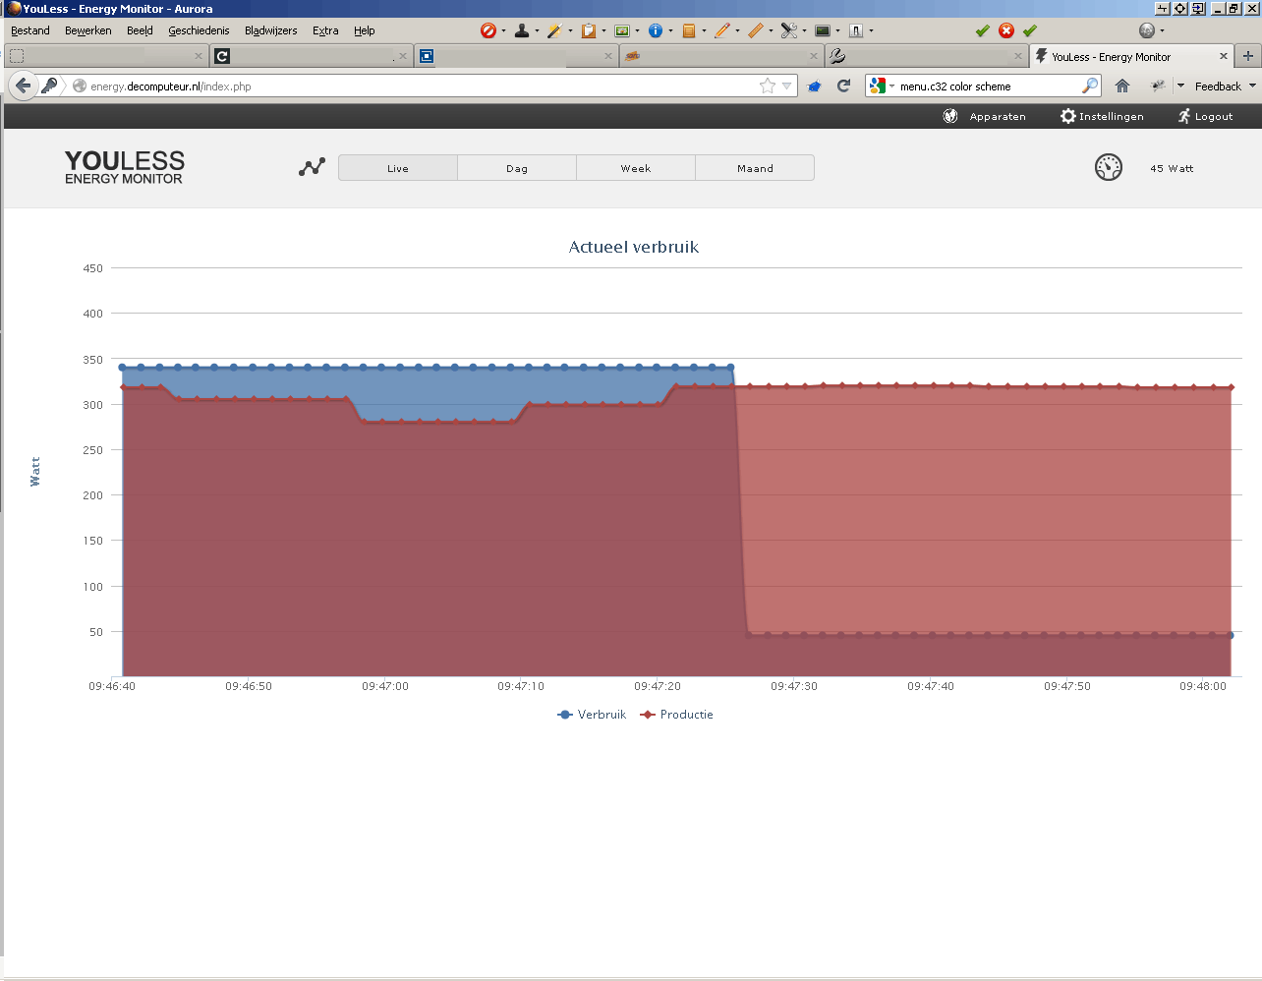
Task: Click the Logout link
Action: click(x=1205, y=116)
